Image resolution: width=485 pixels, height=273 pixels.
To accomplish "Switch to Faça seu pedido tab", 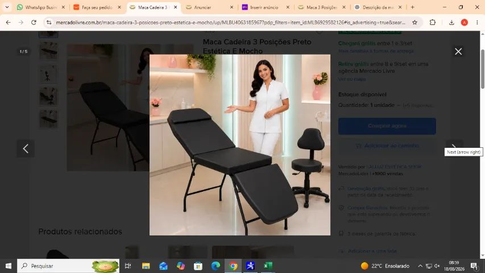I will [x=97, y=7].
